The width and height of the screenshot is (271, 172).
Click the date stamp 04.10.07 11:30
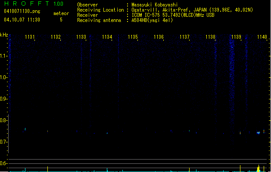(22, 20)
